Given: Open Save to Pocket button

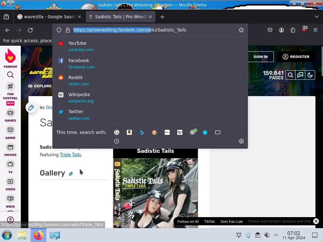Looking at the screenshot, I should tap(270, 30).
